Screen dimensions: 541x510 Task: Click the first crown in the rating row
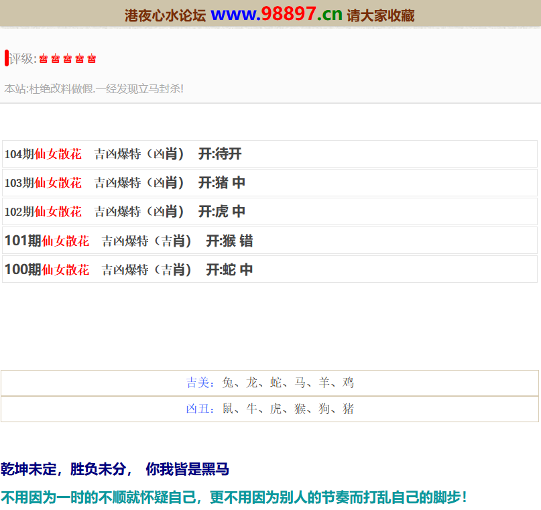point(44,59)
